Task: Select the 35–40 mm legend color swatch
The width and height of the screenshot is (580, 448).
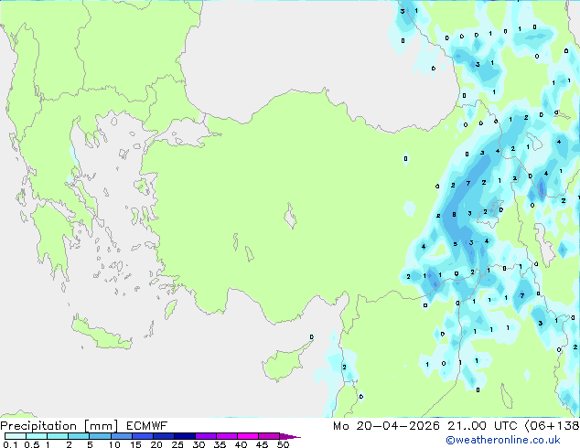Action: (x=227, y=436)
